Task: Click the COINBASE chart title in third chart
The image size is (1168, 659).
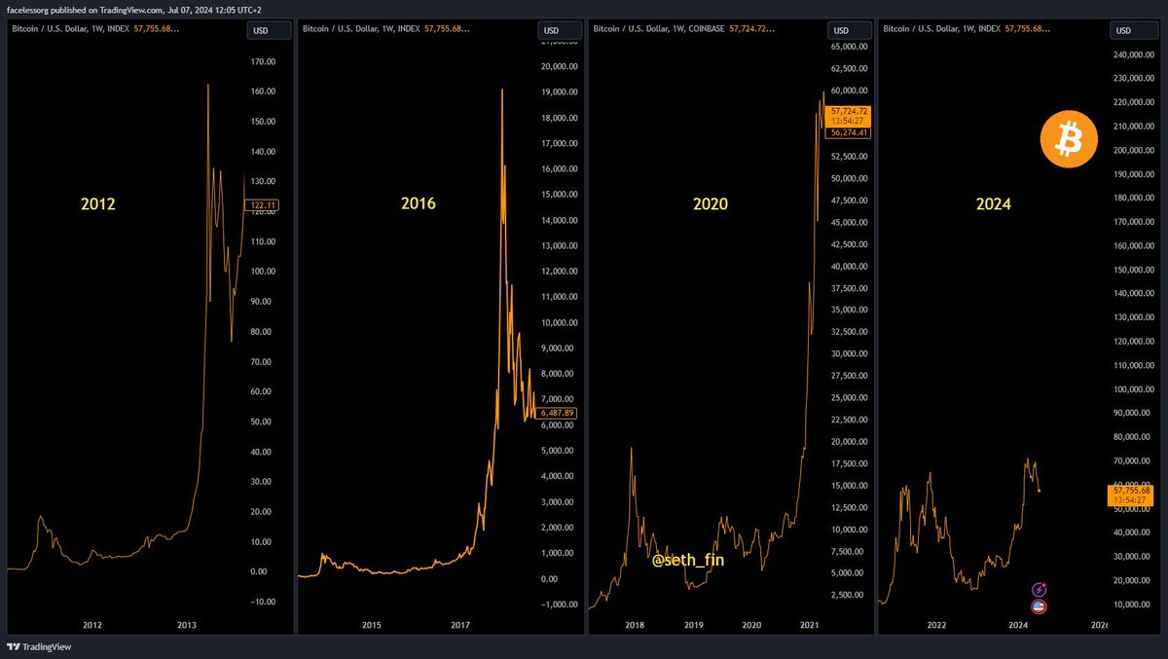Action: point(657,29)
